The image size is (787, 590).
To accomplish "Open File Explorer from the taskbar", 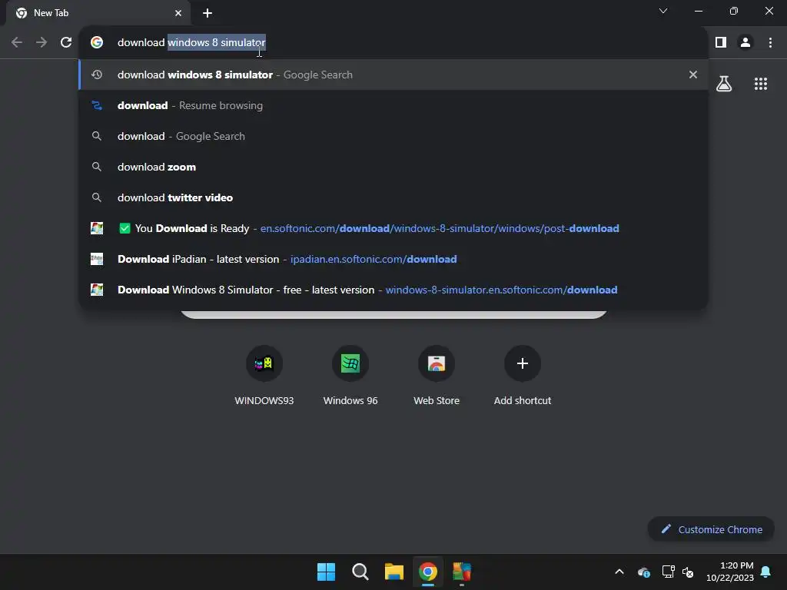I will click(394, 572).
